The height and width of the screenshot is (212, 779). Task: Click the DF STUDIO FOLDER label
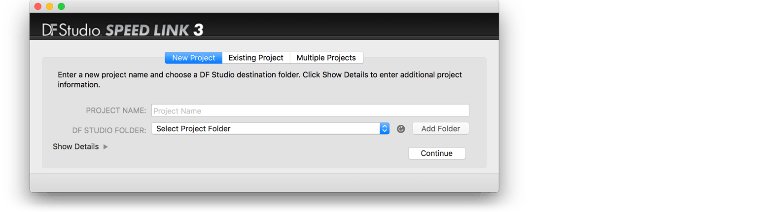tap(109, 130)
